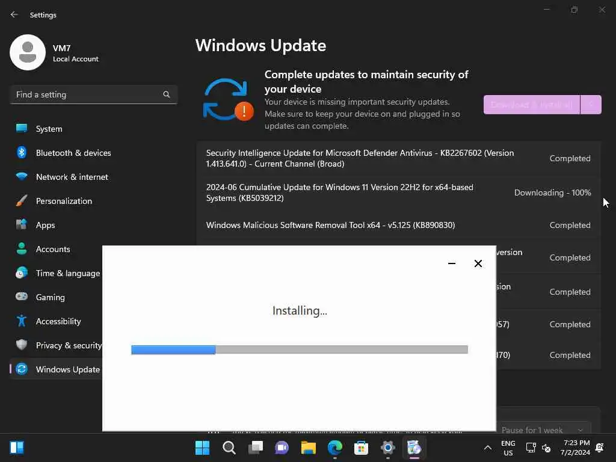Screen dimensions: 616x462
Task: Click the Download & install button
Action: [x=532, y=105]
